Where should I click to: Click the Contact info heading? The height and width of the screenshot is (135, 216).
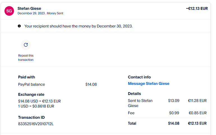[x=139, y=77]
